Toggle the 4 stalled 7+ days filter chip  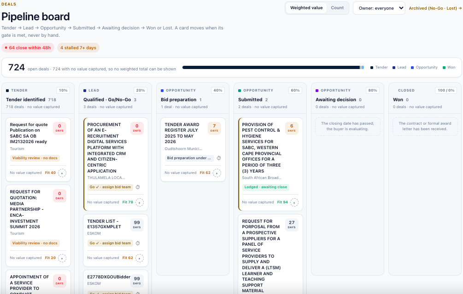click(78, 48)
